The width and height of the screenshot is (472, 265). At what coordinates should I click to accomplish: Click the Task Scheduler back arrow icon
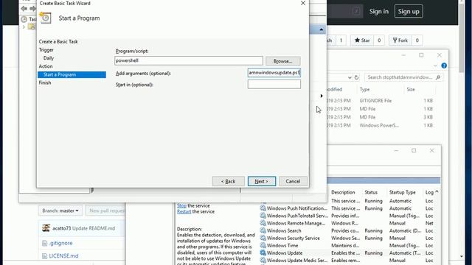point(24,8)
